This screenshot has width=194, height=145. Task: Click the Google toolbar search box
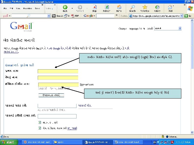coord(105,16)
